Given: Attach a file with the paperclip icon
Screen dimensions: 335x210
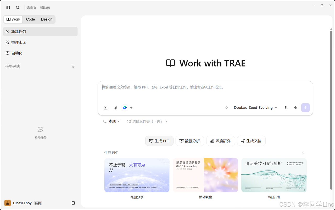Looking at the screenshot, I should pos(115,108).
